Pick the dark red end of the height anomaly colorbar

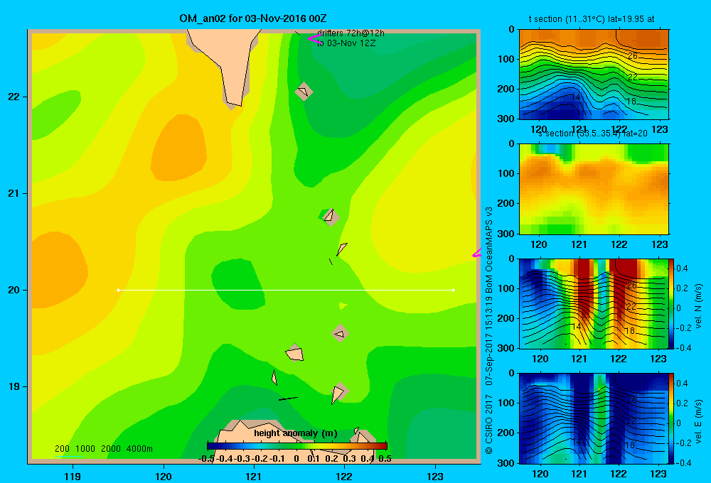(x=383, y=446)
